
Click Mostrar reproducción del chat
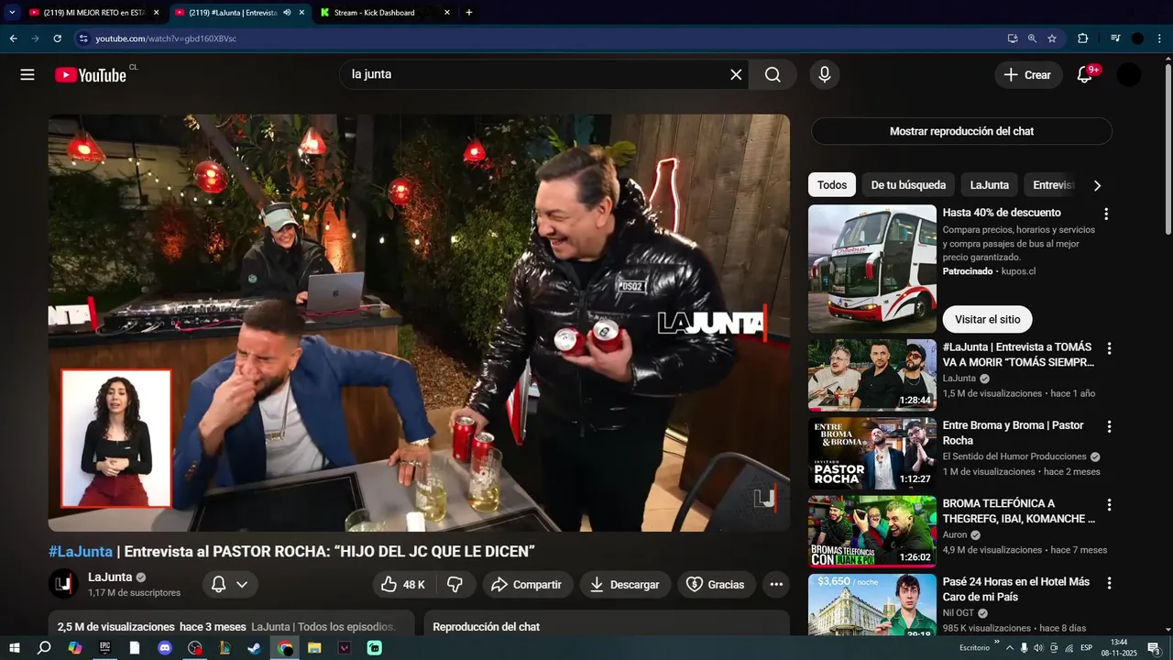[x=961, y=131]
